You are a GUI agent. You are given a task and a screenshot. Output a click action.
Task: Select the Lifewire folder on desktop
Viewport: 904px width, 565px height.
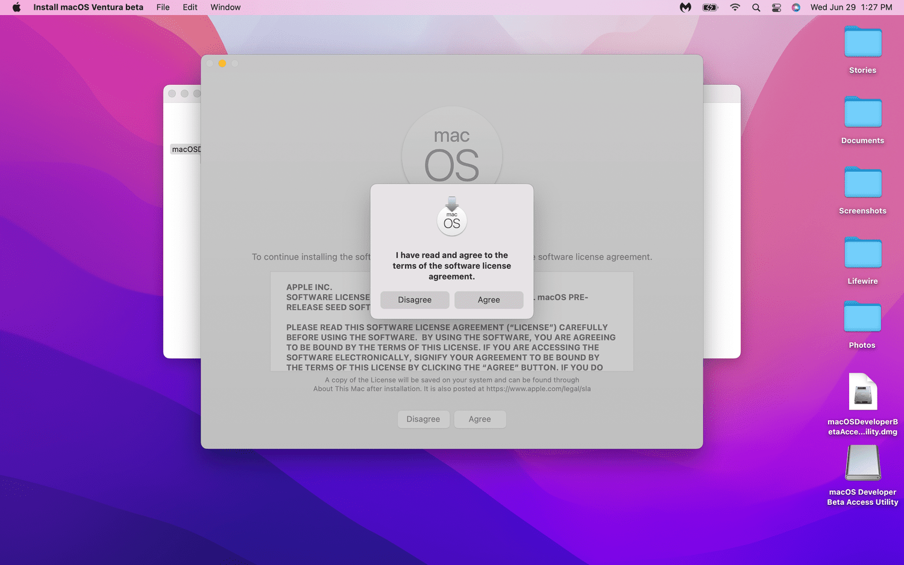point(862,261)
